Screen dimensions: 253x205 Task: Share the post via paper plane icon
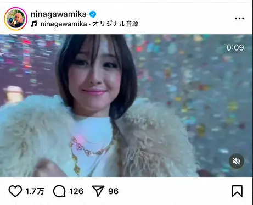click(x=98, y=191)
